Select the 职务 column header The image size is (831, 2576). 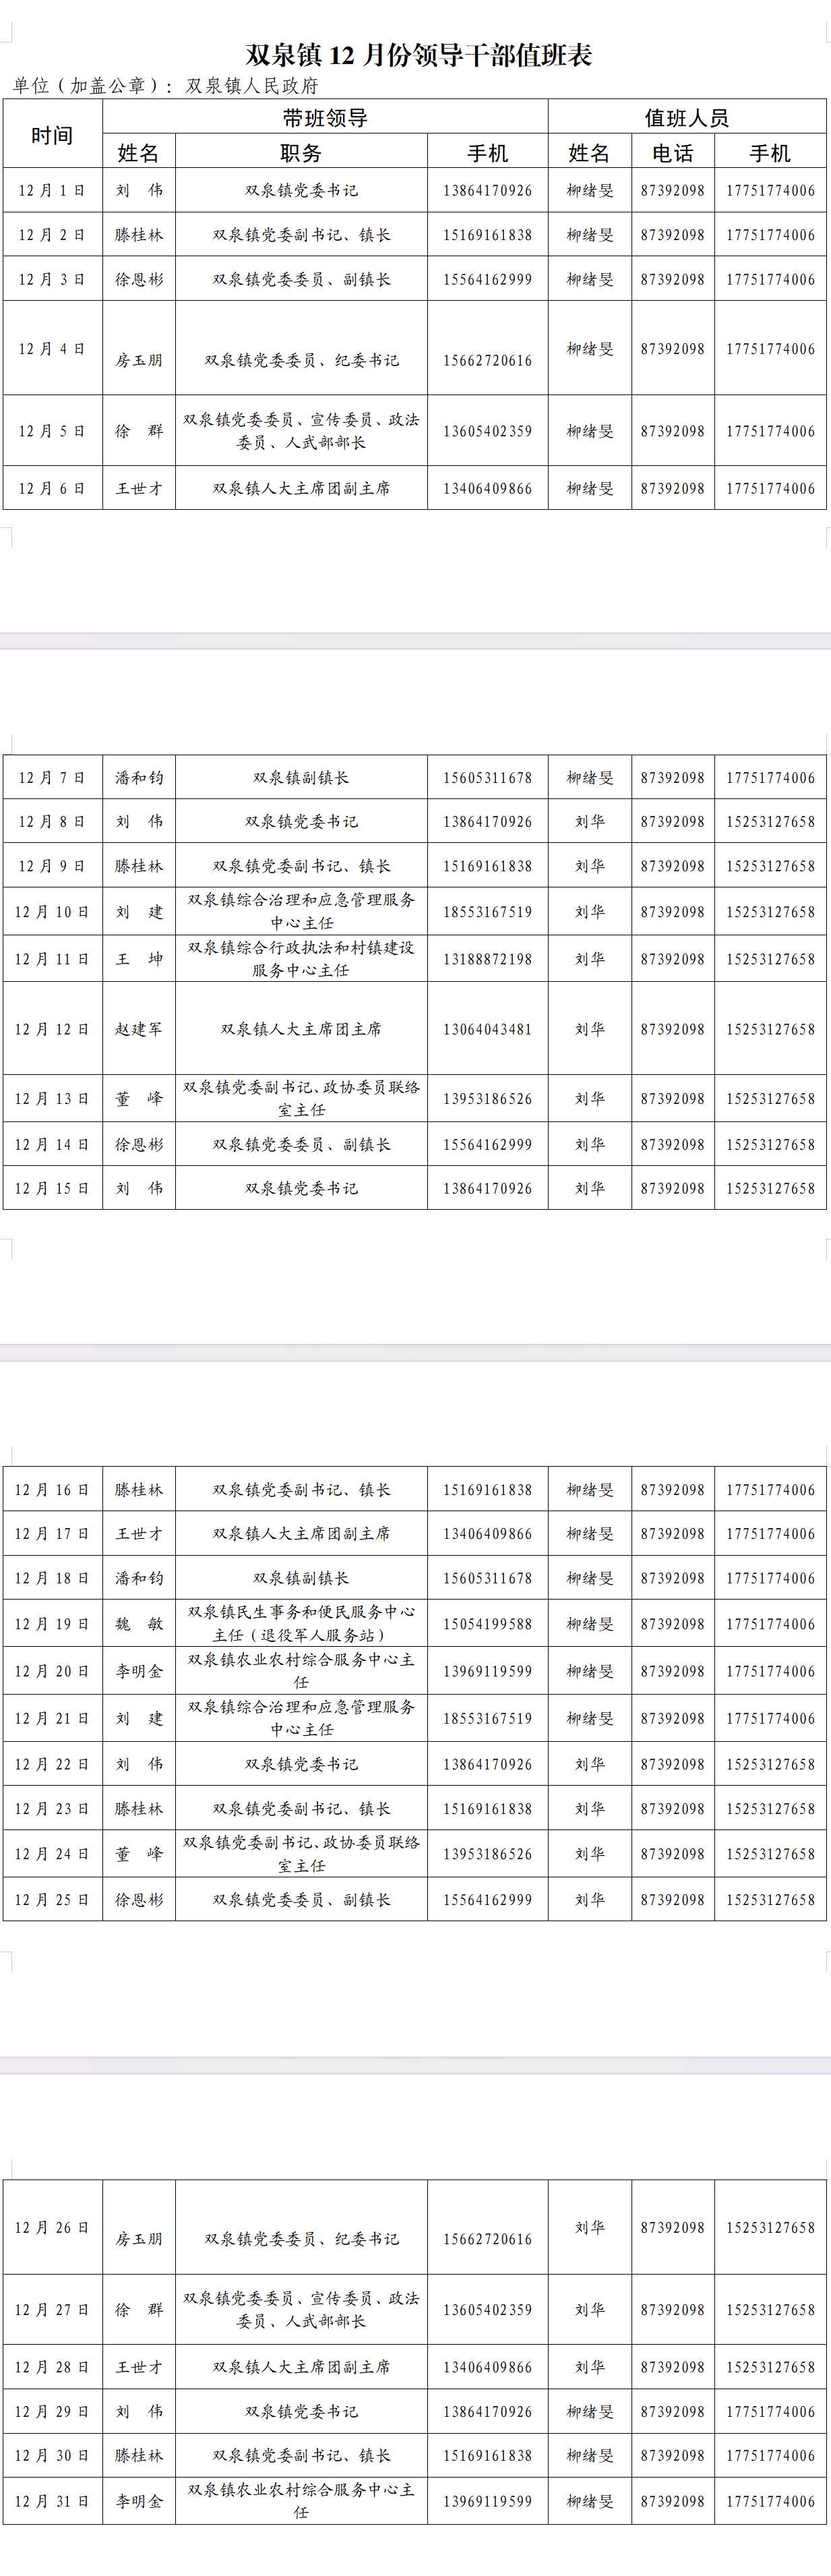pyautogui.click(x=301, y=153)
